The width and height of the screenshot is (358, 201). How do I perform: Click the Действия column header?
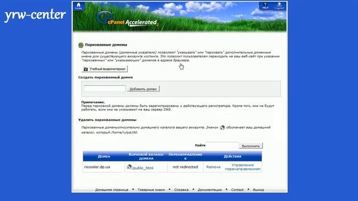[x=233, y=156]
